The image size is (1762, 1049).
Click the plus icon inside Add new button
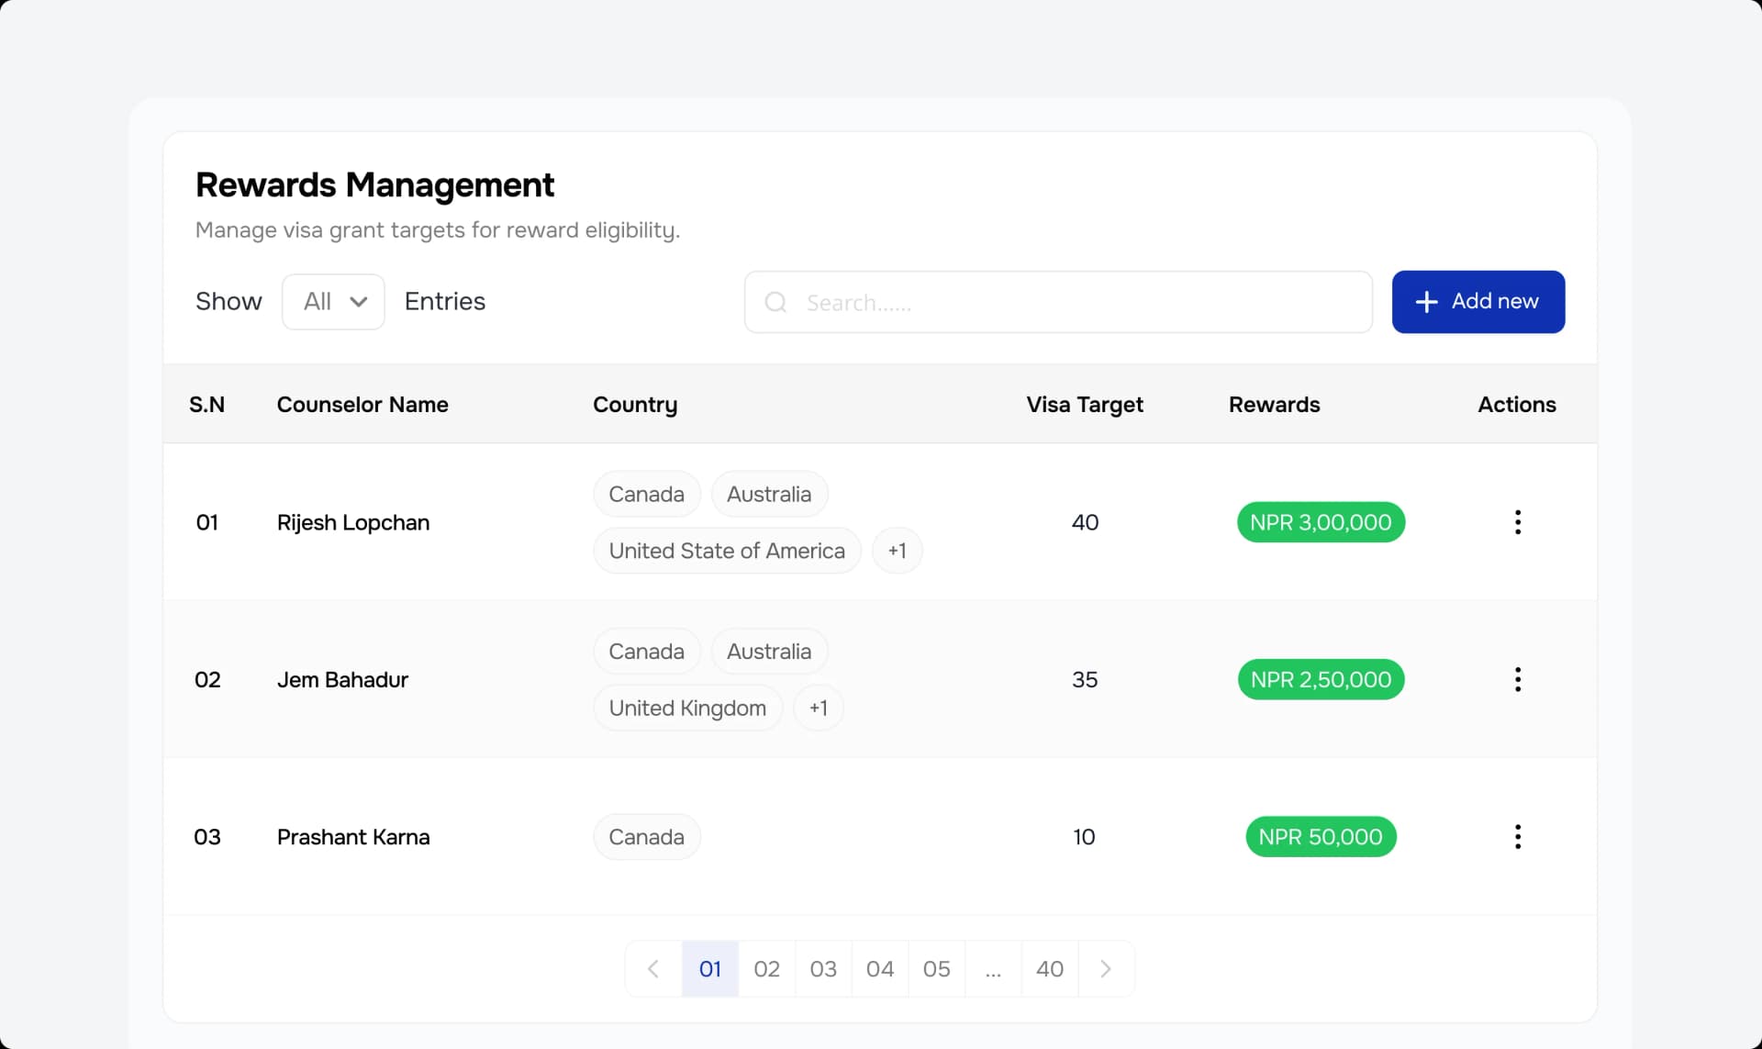1425,301
